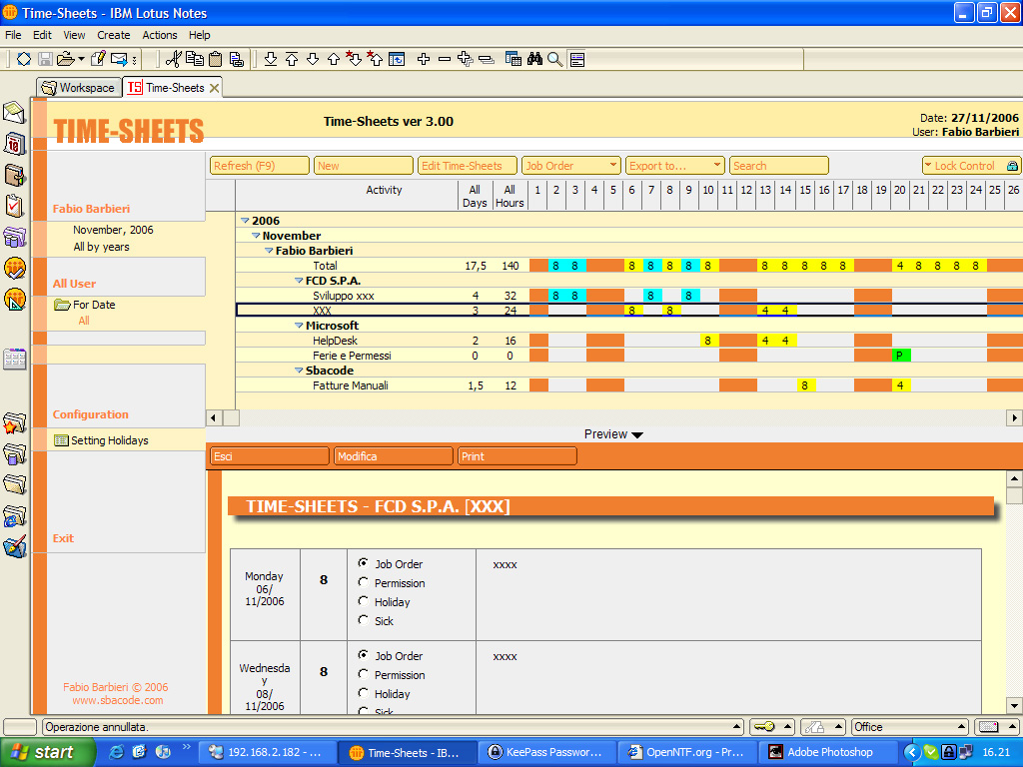Click the edit document pencil icon
Image resolution: width=1023 pixels, height=767 pixels.
[x=98, y=59]
